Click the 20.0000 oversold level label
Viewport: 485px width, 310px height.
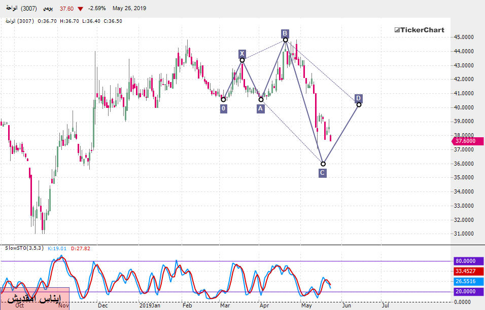click(466, 291)
